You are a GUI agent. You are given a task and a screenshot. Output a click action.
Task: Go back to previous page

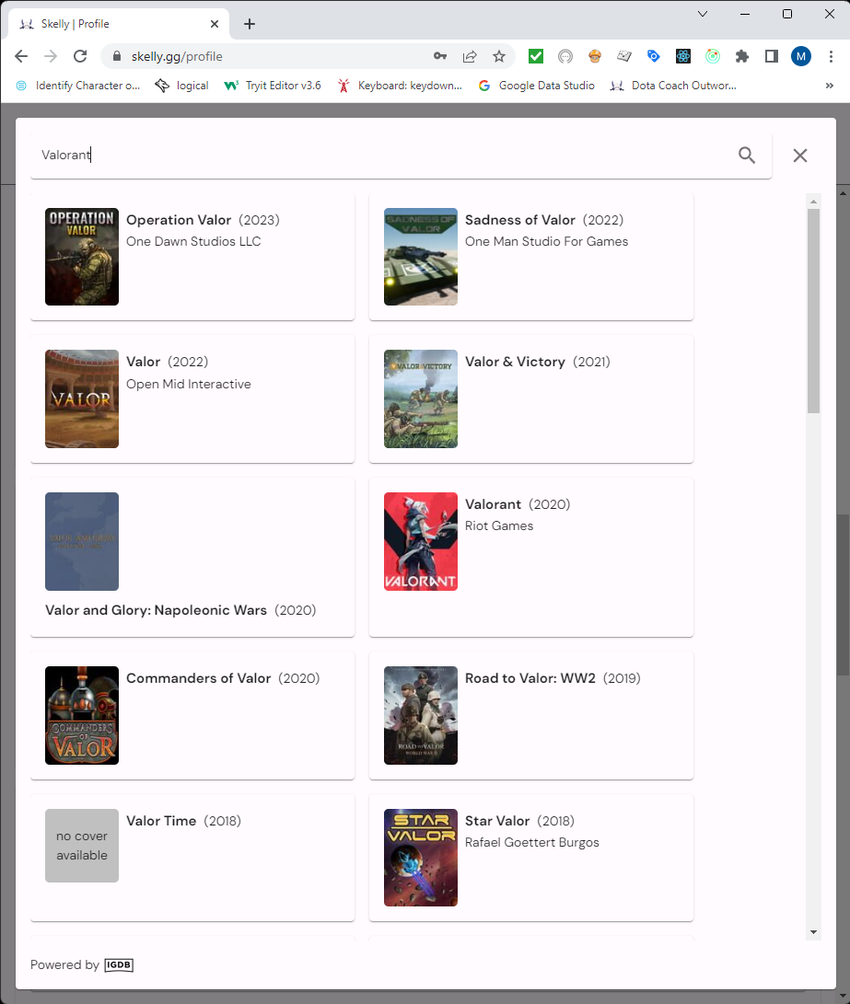pos(21,56)
